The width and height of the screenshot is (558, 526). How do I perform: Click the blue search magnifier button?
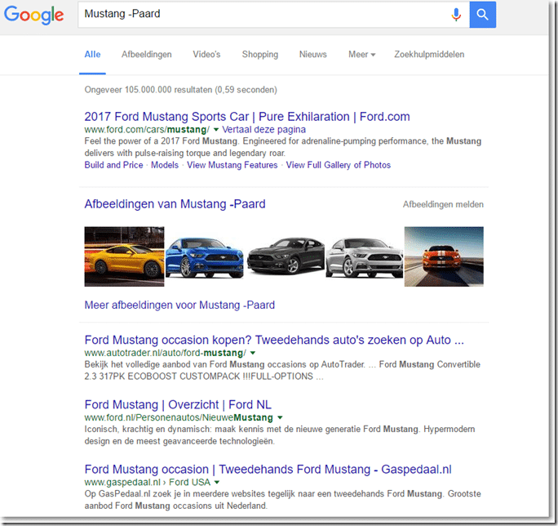(483, 15)
